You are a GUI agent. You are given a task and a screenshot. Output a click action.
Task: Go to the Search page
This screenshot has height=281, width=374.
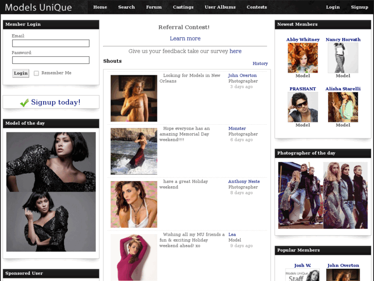[x=127, y=7]
